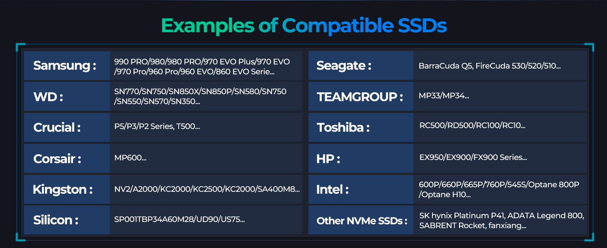The width and height of the screenshot is (607, 248).
Task: Select the HP EX950/EX900/FX900 Series text
Action: click(x=473, y=157)
